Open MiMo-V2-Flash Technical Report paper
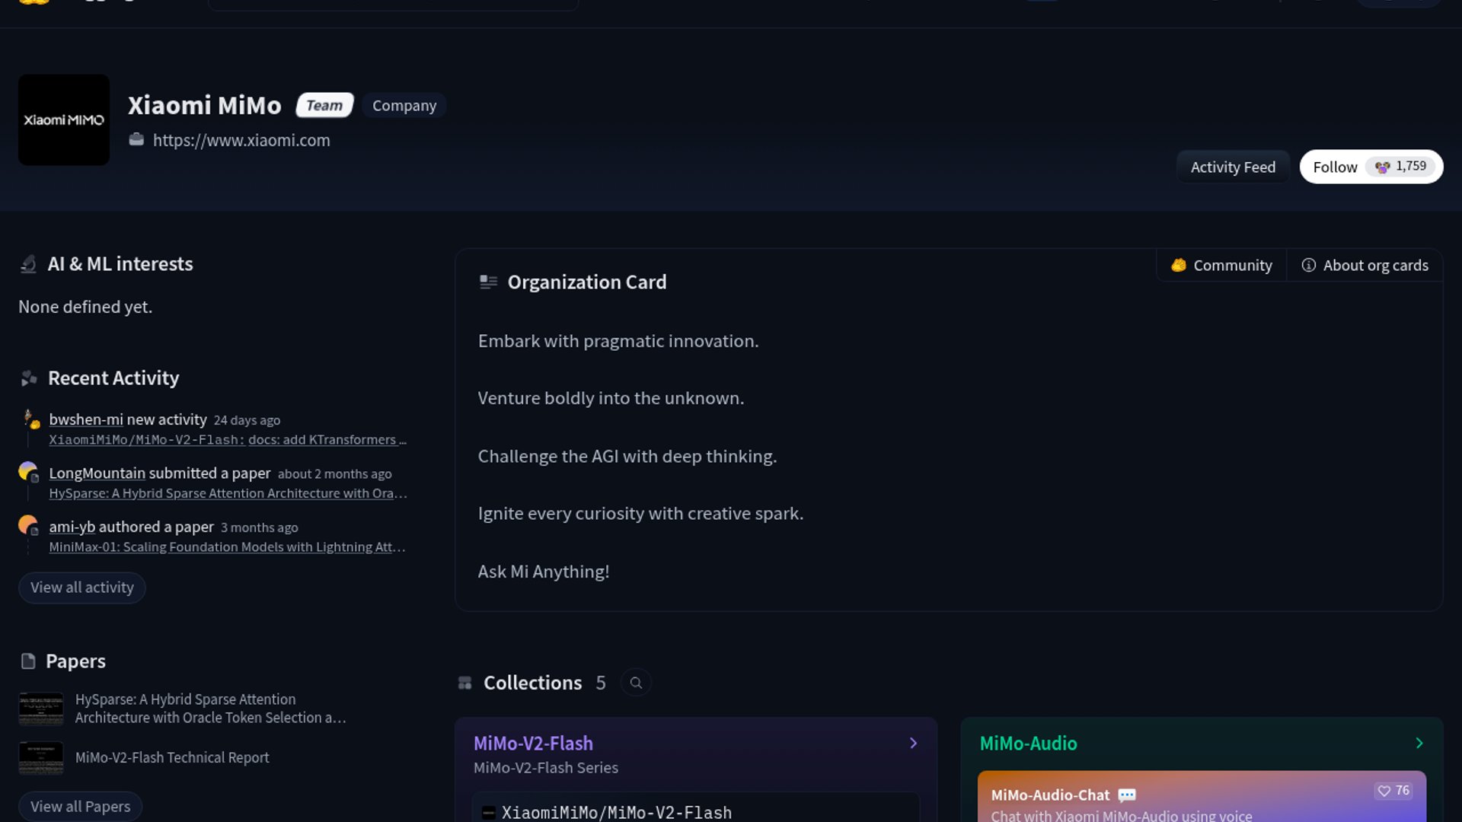The height and width of the screenshot is (822, 1462). tap(172, 757)
